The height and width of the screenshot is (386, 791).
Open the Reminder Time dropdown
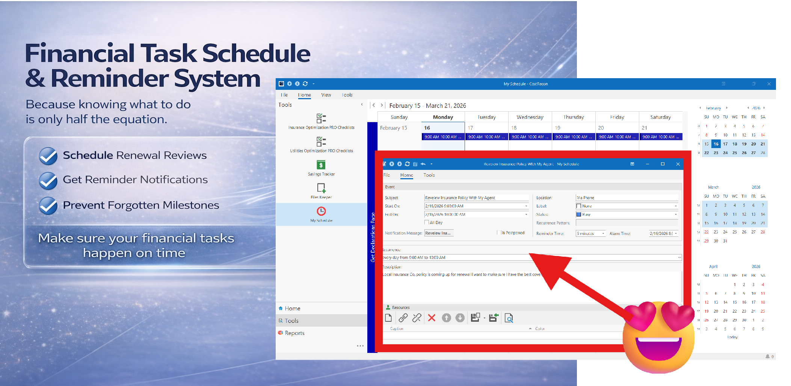pyautogui.click(x=603, y=233)
